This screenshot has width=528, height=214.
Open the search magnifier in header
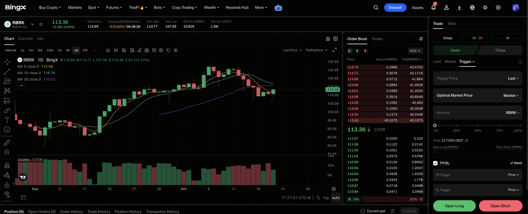376,7
